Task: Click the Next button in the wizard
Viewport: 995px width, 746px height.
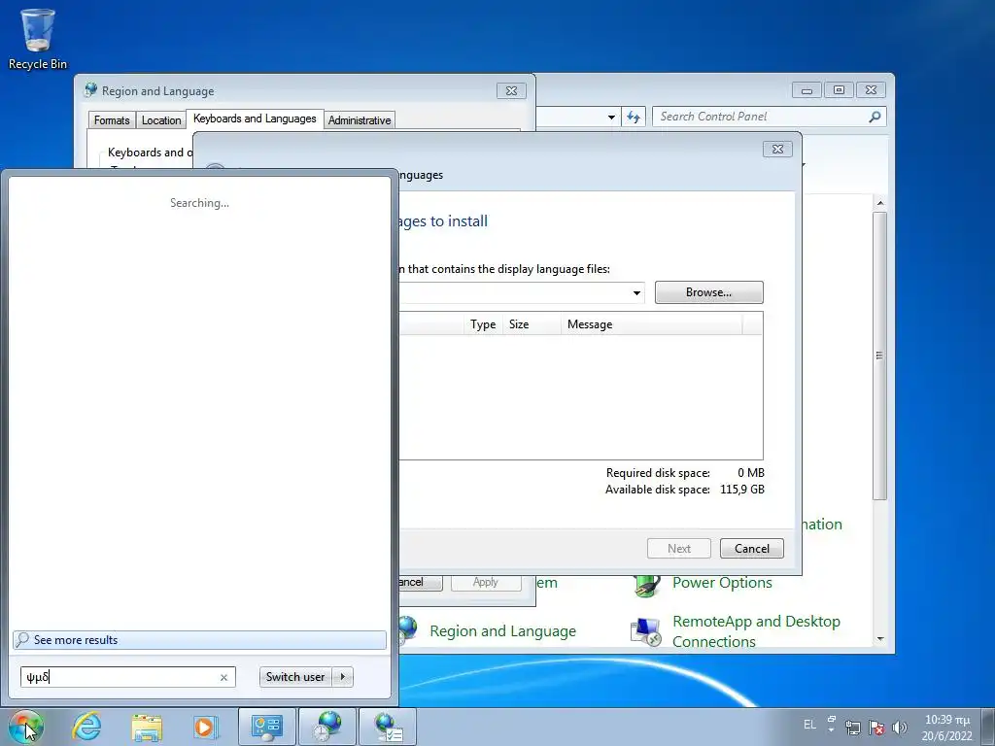Action: click(679, 549)
